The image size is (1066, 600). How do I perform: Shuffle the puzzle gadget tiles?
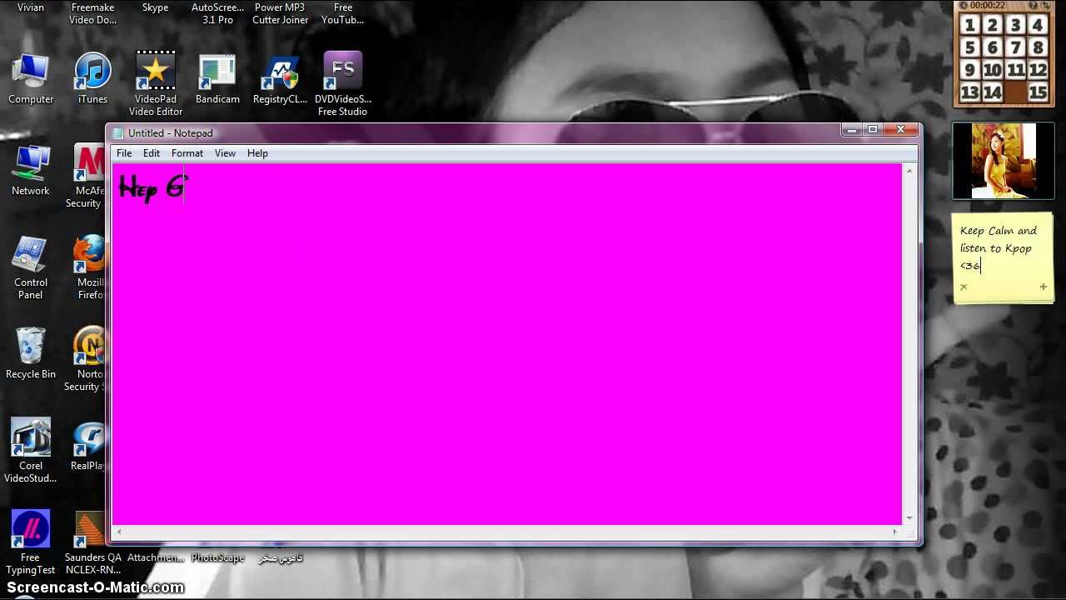(1046, 6)
